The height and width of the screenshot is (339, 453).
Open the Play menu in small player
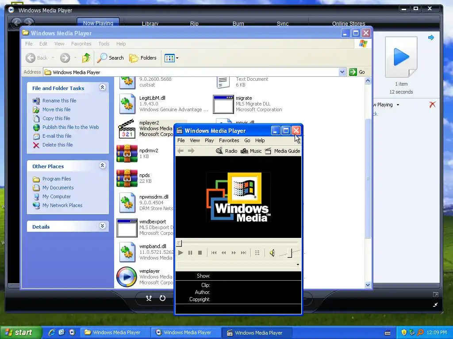pyautogui.click(x=209, y=140)
